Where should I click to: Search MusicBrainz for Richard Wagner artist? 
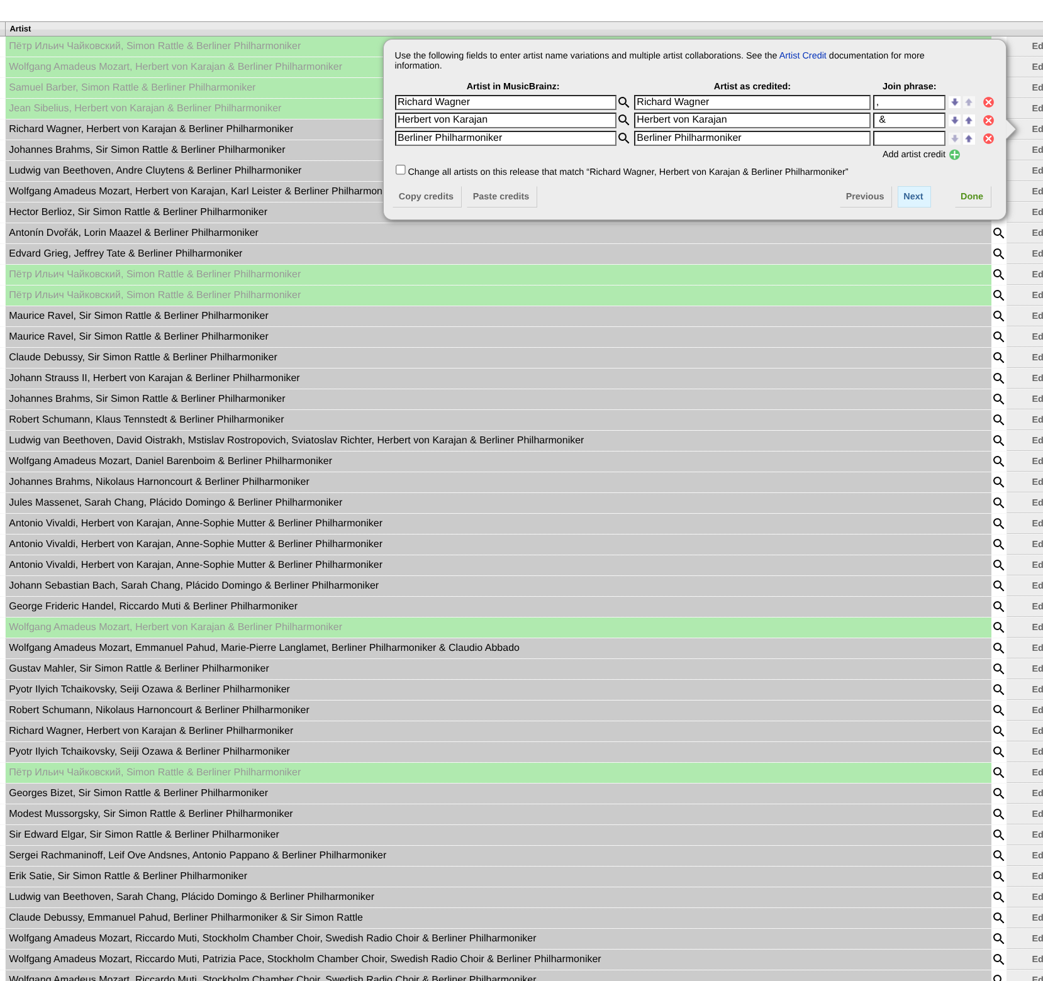coord(623,103)
